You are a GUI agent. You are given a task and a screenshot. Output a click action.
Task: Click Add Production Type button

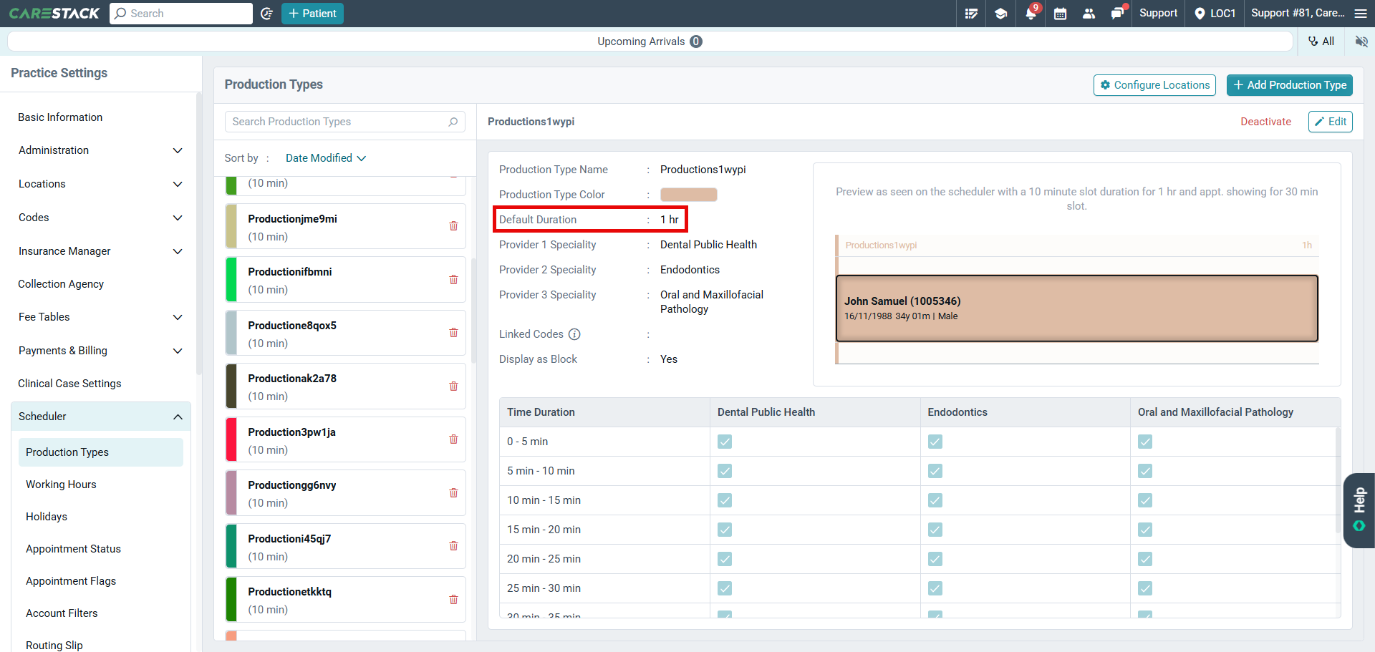tap(1289, 85)
